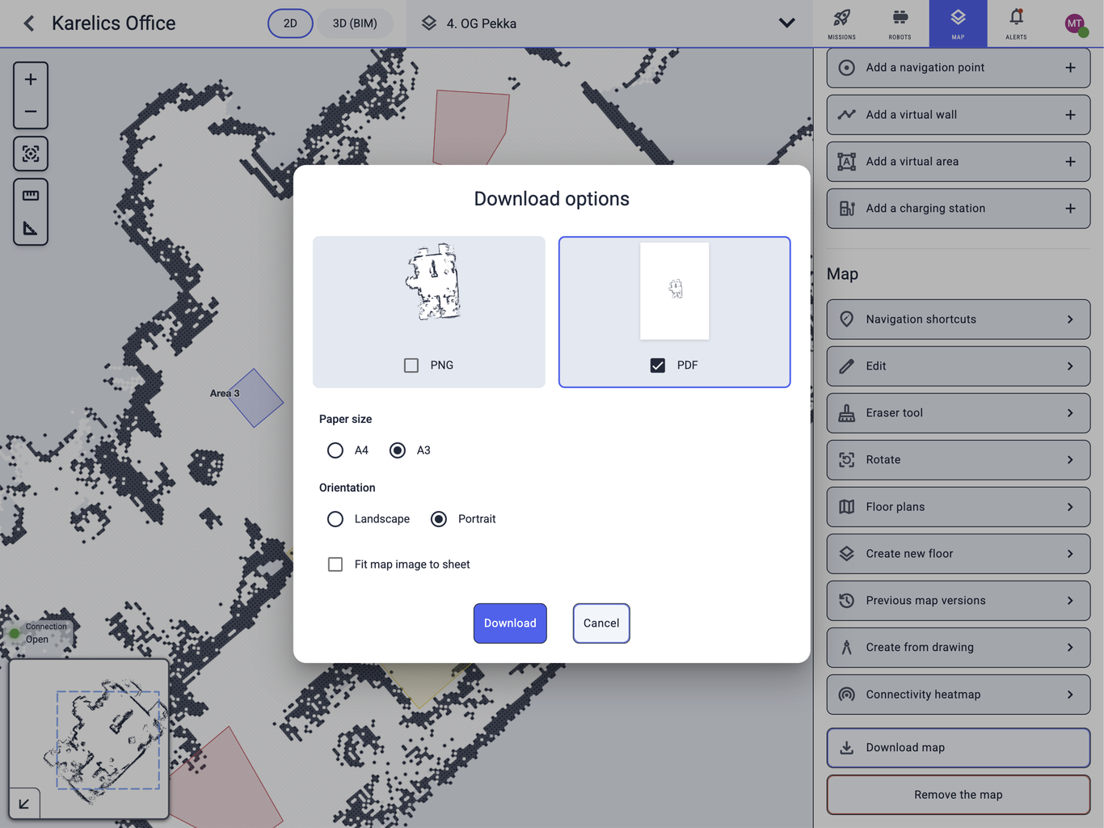Open the Missions rocket tab
Screen dimensions: 1104x828
point(841,23)
